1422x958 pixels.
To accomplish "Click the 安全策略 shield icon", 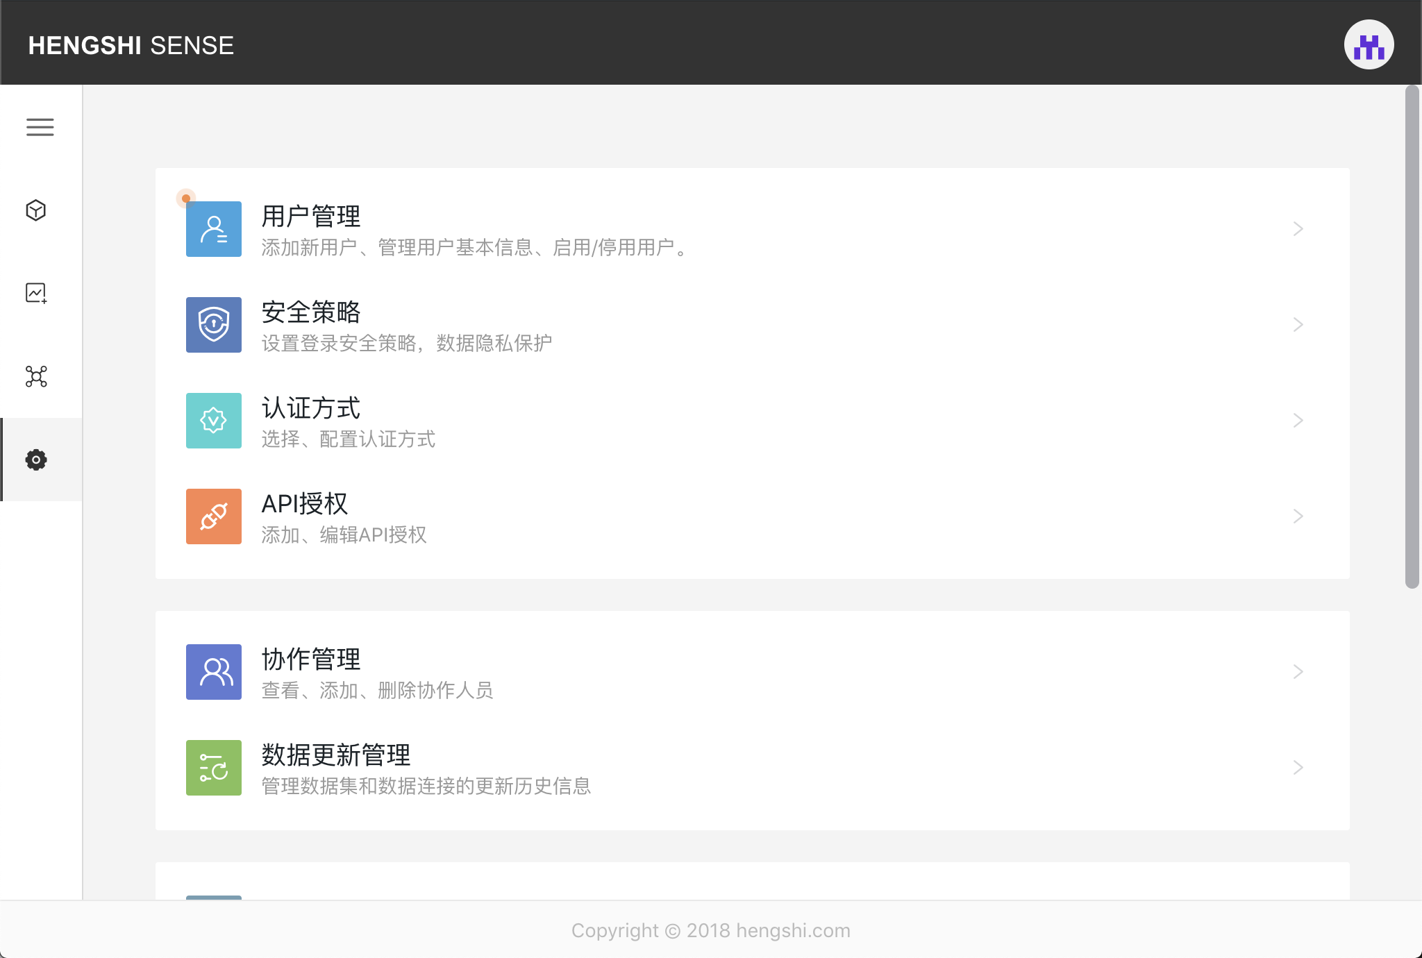I will pyautogui.click(x=214, y=325).
